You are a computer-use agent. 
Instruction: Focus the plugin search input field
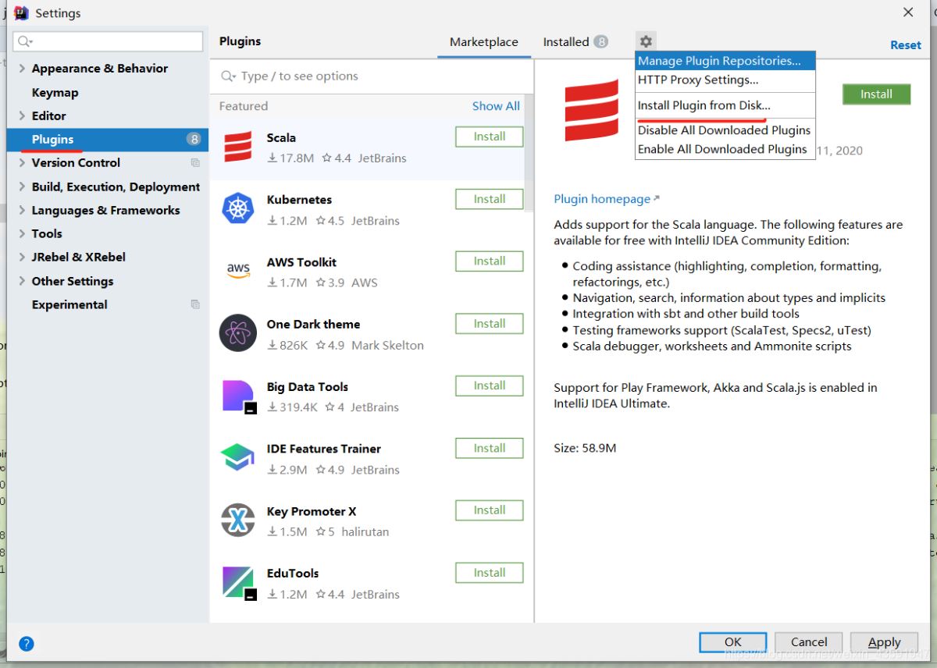pyautogui.click(x=371, y=76)
